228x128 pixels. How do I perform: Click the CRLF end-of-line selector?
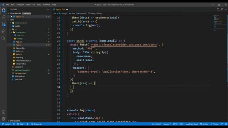click(x=181, y=124)
